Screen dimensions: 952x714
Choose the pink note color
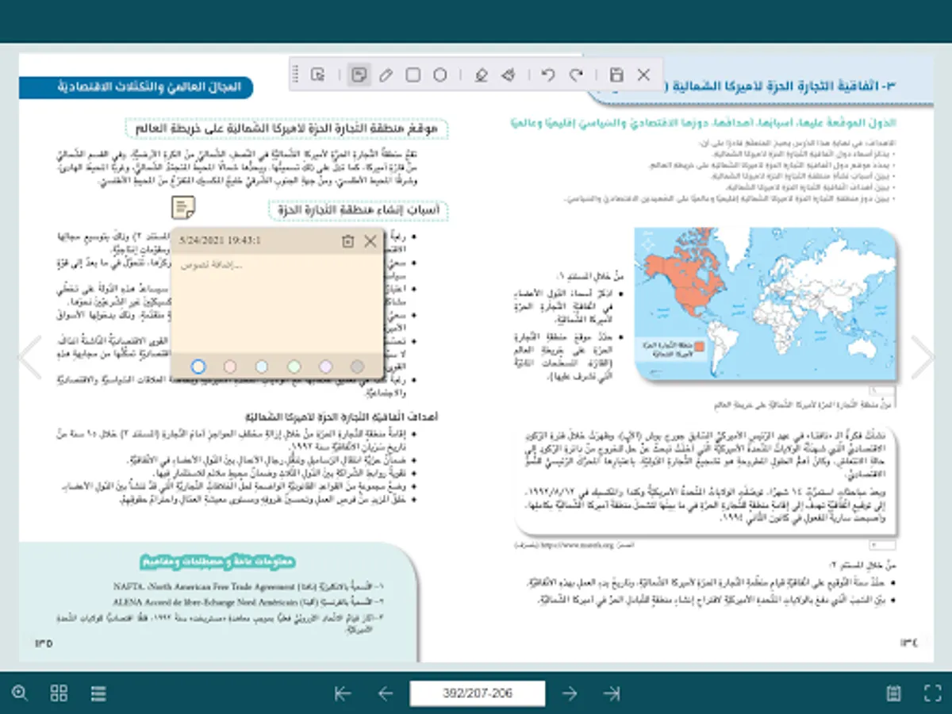(230, 367)
